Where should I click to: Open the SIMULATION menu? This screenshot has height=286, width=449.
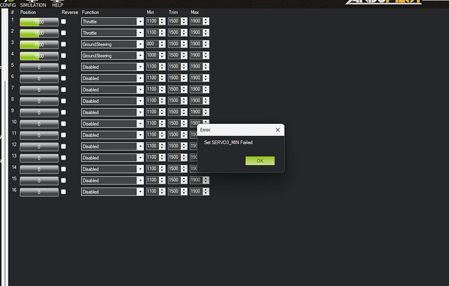[x=33, y=5]
